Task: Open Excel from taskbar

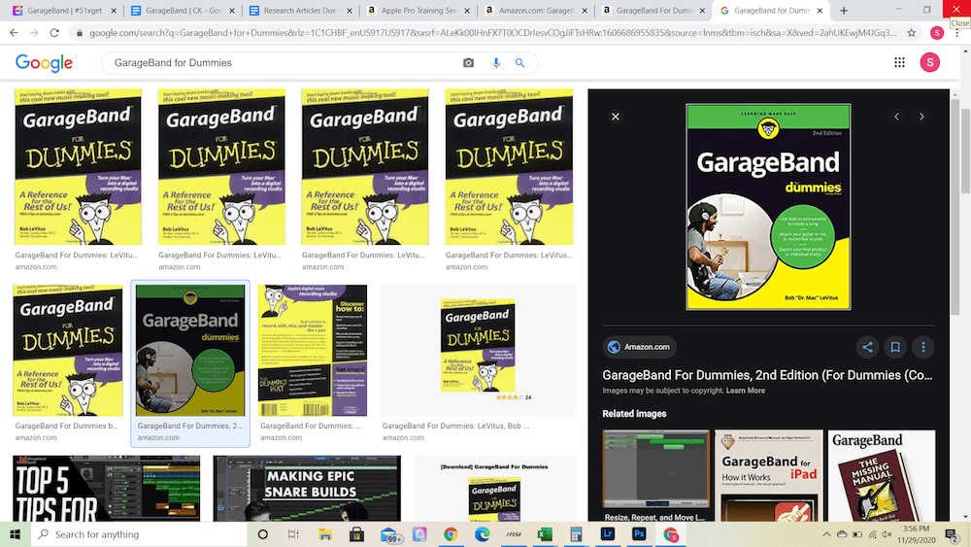Action: [x=545, y=534]
